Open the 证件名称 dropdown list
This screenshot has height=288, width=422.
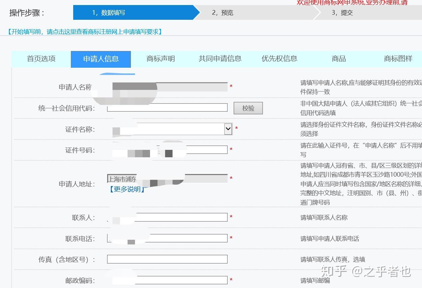point(228,129)
